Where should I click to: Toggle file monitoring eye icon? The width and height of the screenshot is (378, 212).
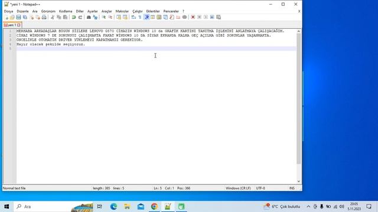(x=185, y=17)
